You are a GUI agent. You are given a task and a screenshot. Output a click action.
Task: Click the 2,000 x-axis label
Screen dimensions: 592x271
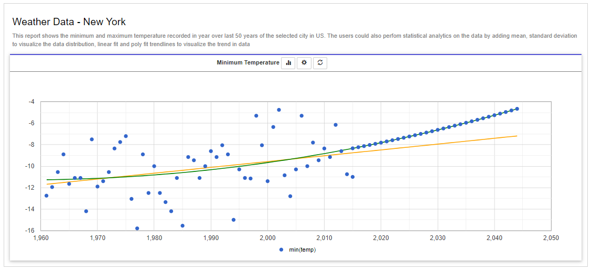[267, 238]
